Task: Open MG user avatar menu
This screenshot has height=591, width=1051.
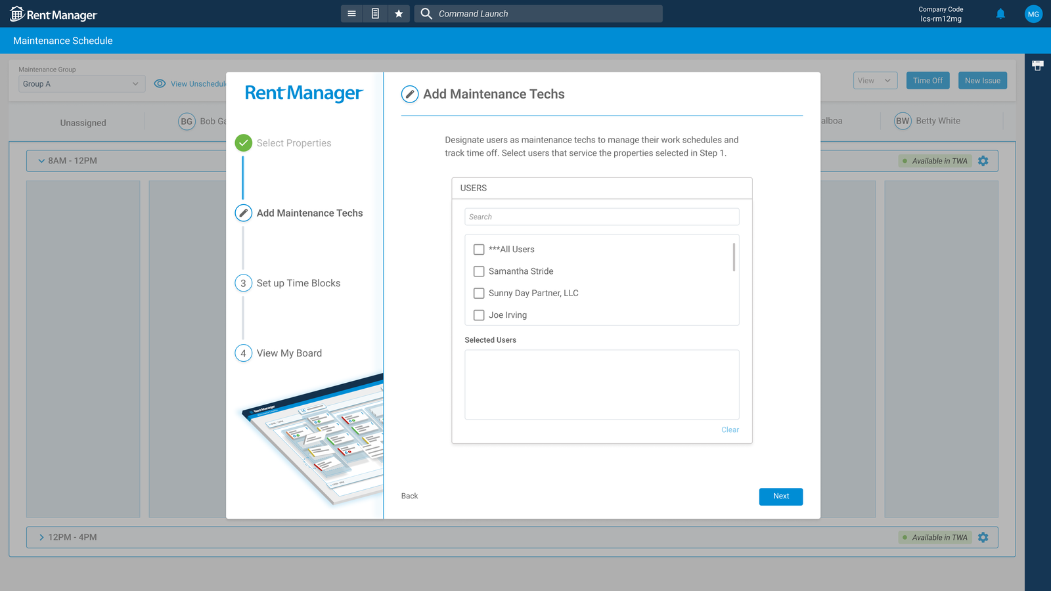Action: 1033,14
